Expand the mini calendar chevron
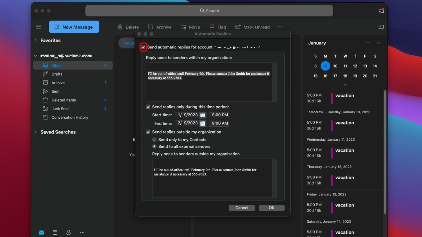This screenshot has width=422, height=237. coord(345,85)
